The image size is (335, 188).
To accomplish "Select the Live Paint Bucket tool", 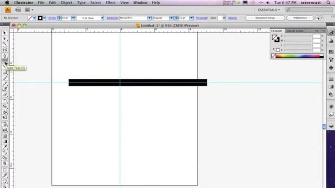I will (5, 158).
